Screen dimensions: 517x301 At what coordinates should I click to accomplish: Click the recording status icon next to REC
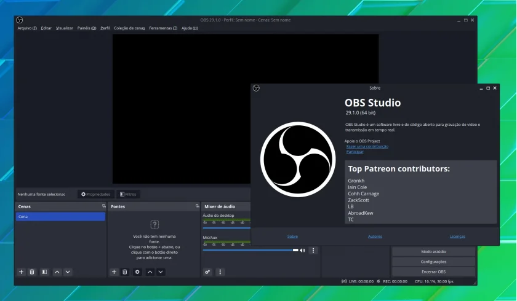(x=379, y=281)
